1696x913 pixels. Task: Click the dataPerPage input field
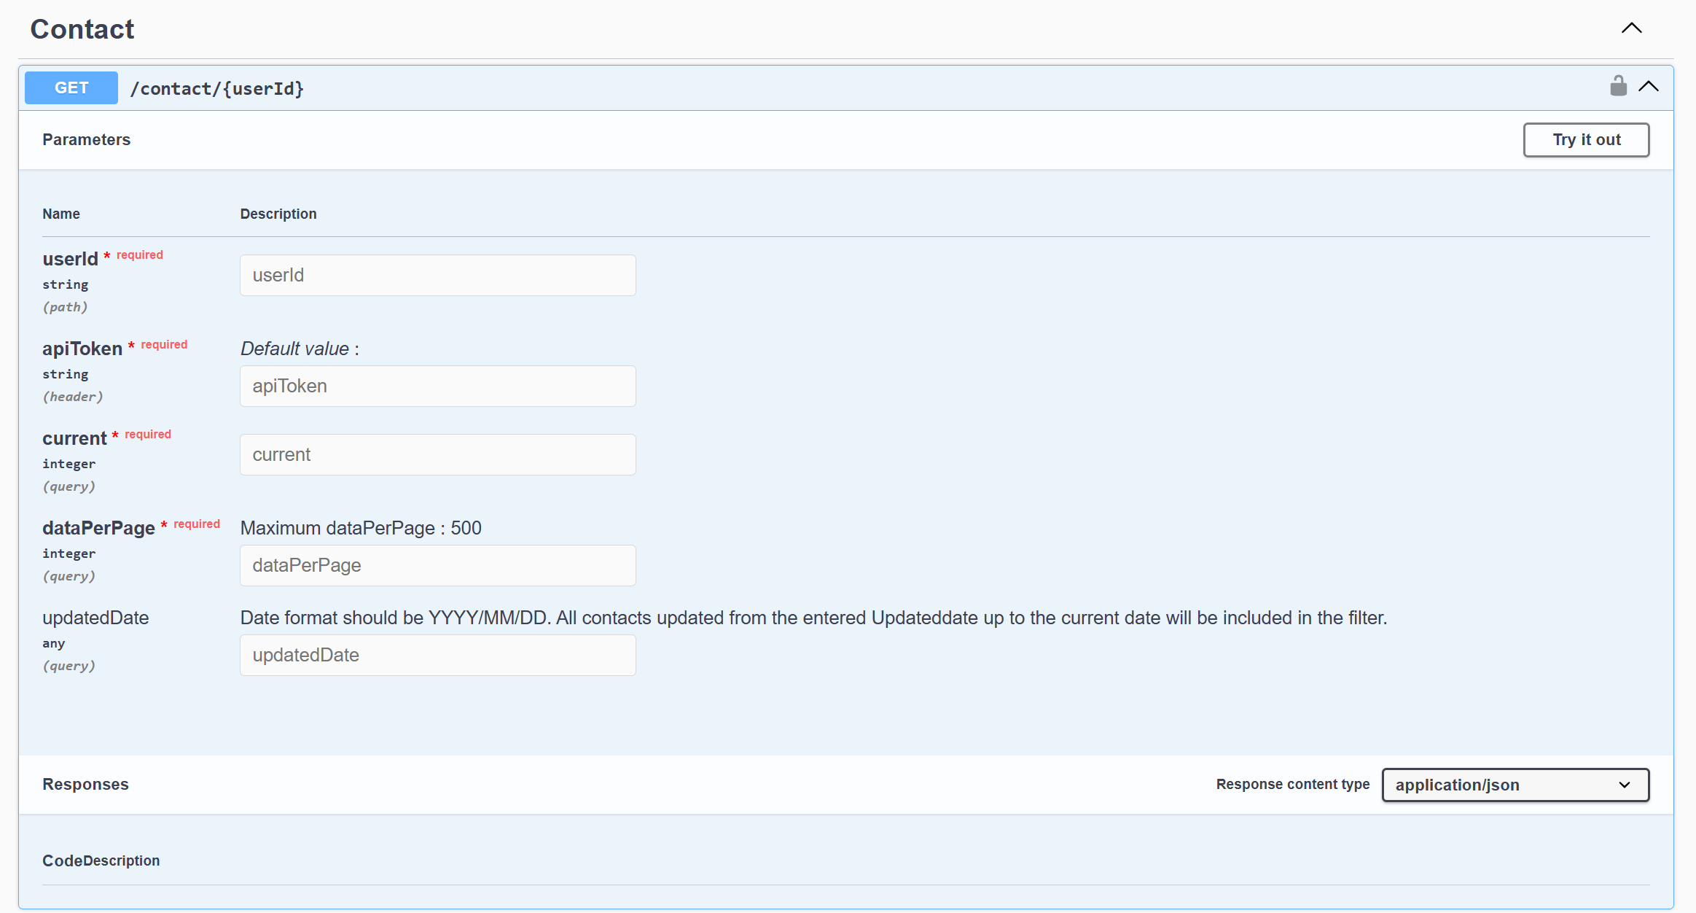pyautogui.click(x=437, y=565)
